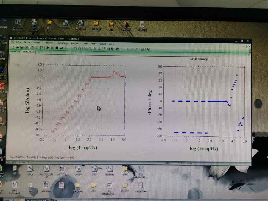Image resolution: width=268 pixels, height=201 pixels.
Task: Click CHI760E button on the taskbar
Action: (x=40, y=200)
